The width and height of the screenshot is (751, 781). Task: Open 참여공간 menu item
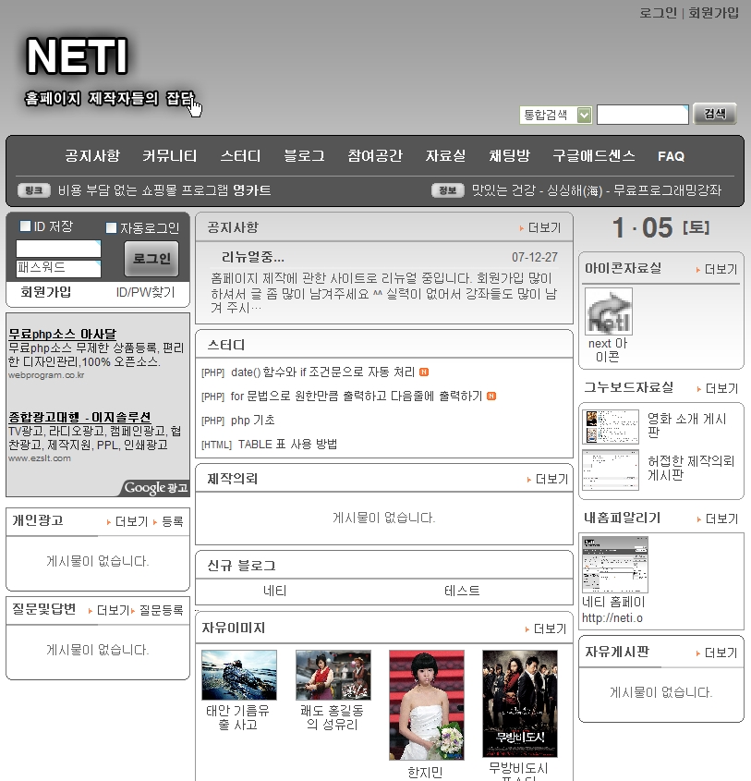click(x=375, y=155)
